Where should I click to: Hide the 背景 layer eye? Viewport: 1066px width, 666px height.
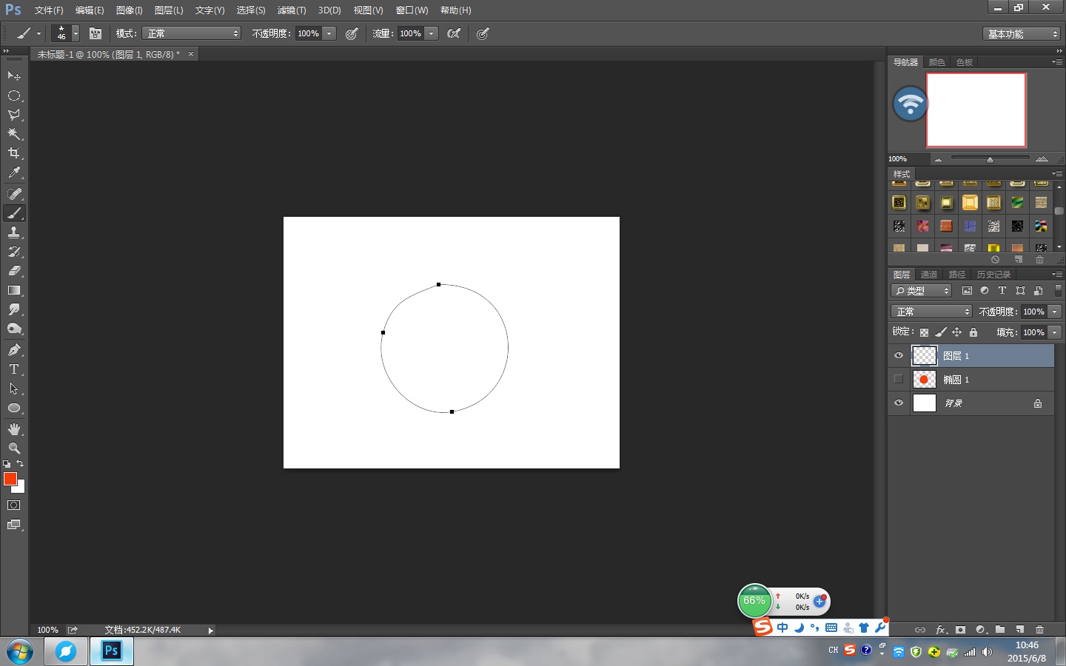[x=899, y=403]
